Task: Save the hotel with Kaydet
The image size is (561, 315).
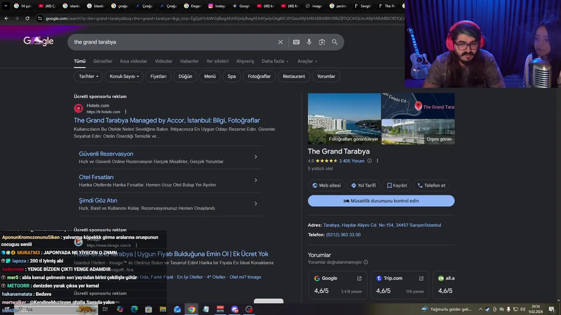Action: [x=397, y=185]
